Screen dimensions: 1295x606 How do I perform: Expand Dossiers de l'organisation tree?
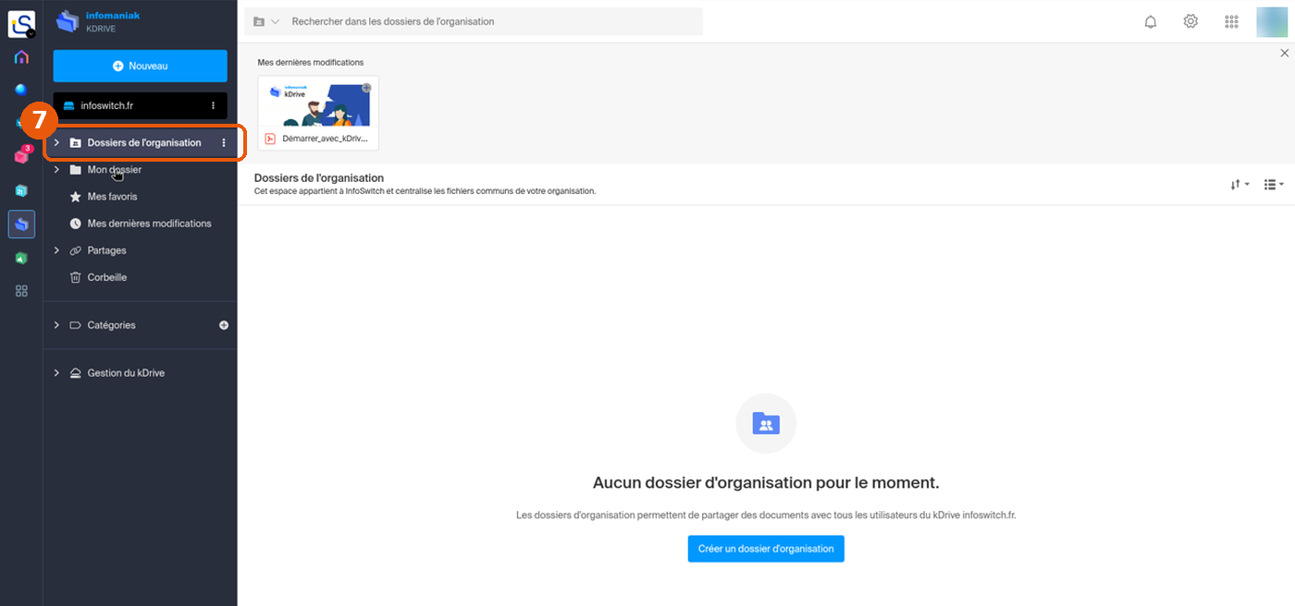click(x=56, y=142)
